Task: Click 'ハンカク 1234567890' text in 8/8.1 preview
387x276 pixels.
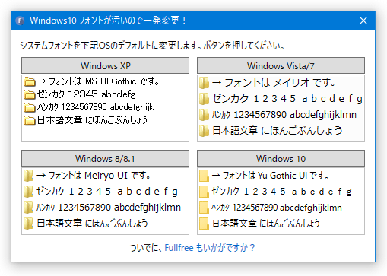Action: coord(74,208)
